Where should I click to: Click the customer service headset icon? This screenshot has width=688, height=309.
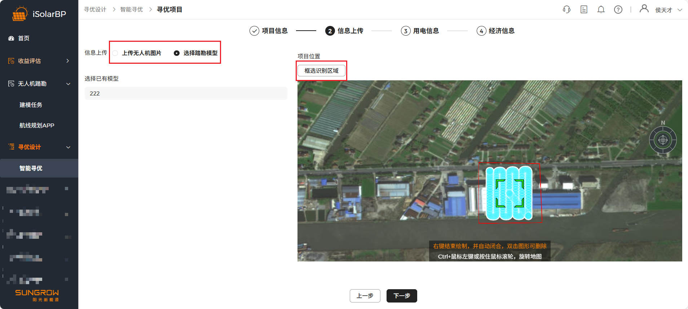point(566,10)
